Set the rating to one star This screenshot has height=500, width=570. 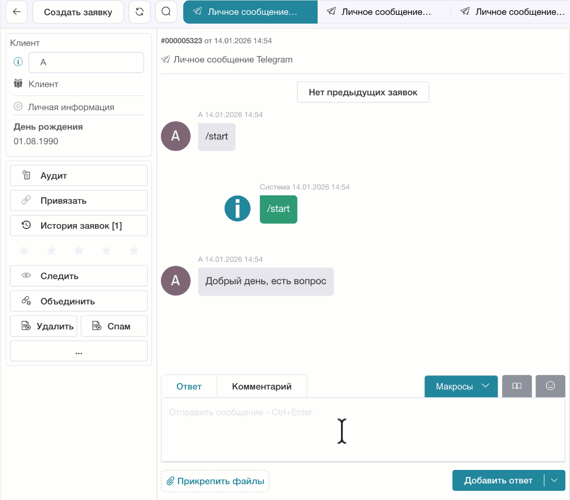tap(24, 251)
